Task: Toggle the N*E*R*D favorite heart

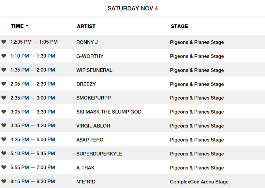Action: click(x=4, y=181)
